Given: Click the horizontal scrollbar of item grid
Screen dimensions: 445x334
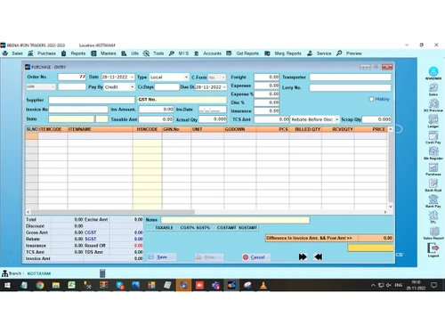Looking at the screenshot, I should [113, 212].
